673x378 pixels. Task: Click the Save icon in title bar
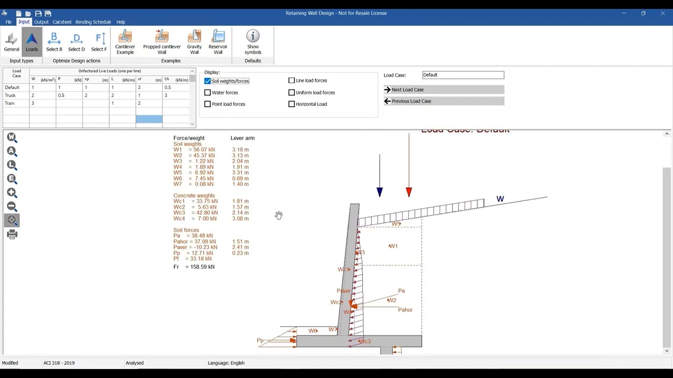tap(38, 13)
